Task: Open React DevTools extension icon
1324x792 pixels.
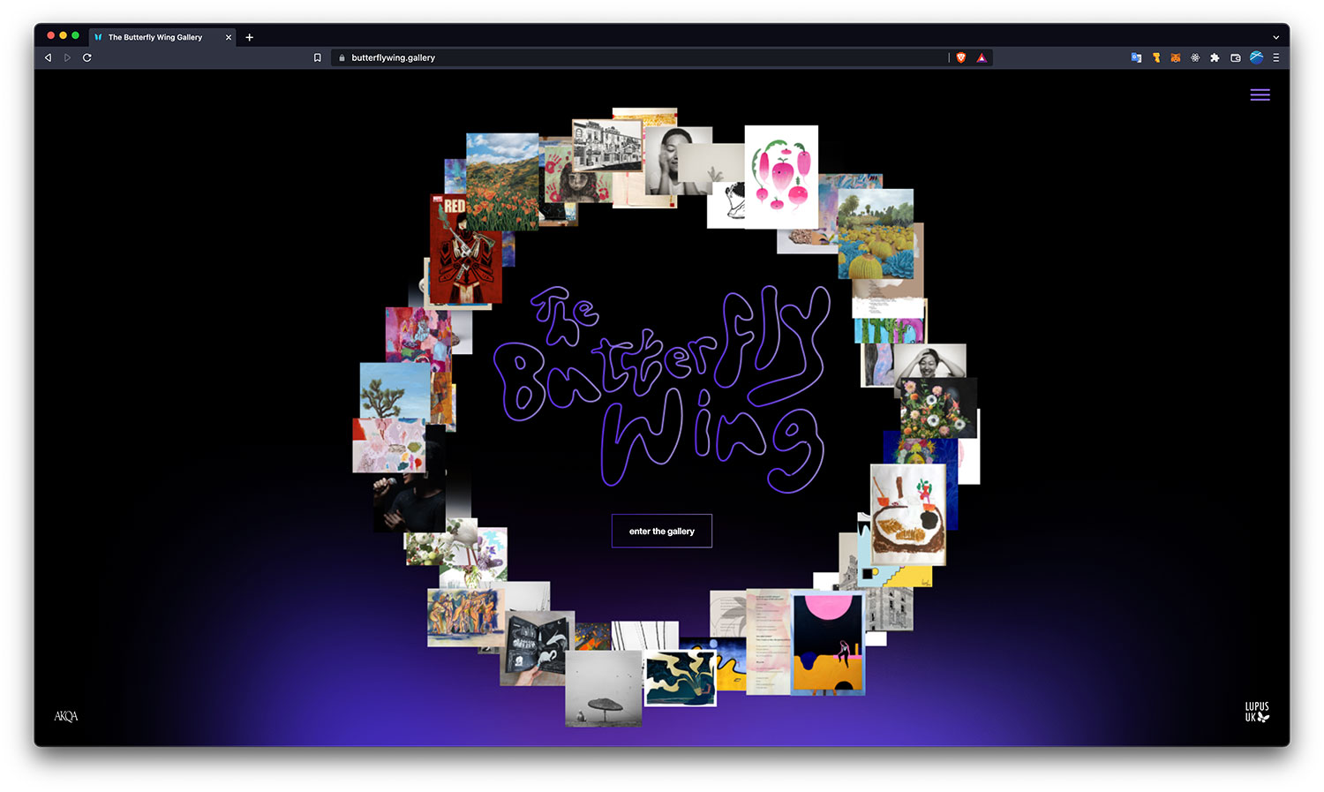Action: click(1195, 57)
